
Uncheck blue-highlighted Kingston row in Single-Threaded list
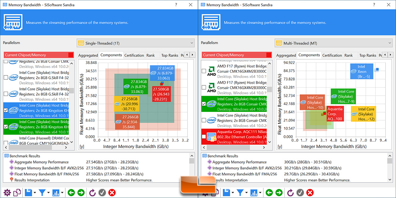tap(6, 110)
